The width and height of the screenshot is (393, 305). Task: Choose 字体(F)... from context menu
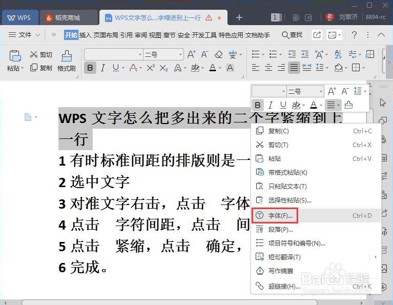point(316,215)
